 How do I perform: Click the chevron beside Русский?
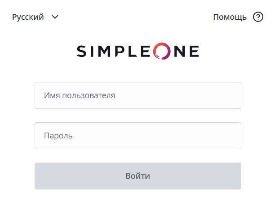[55, 17]
